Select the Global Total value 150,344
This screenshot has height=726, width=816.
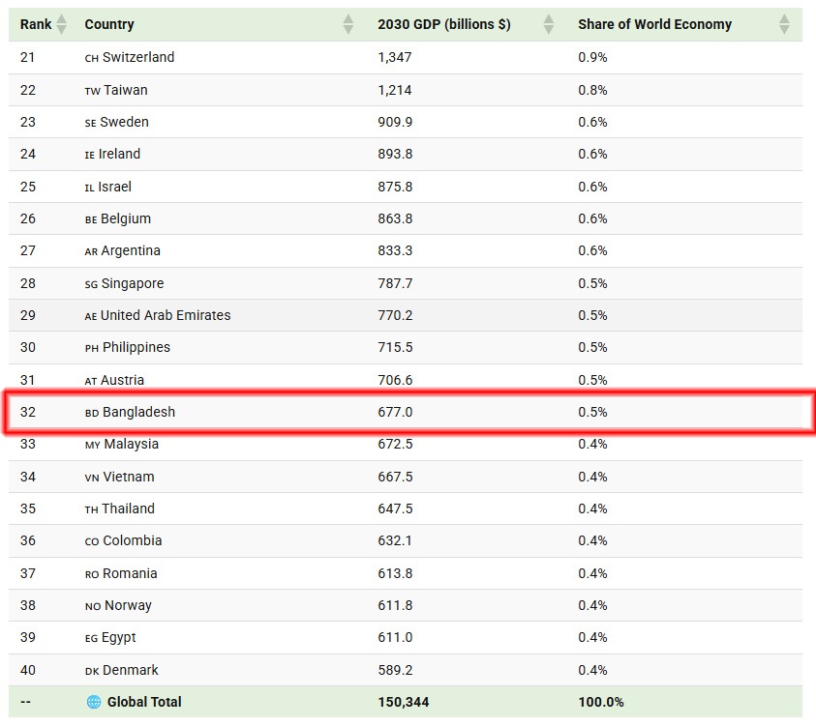[x=404, y=702]
